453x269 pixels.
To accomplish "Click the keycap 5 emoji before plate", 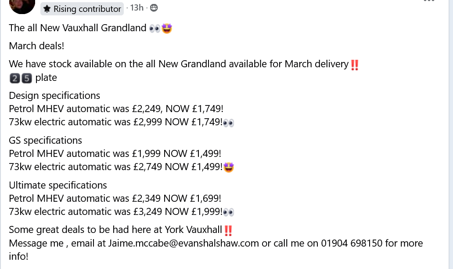I will [x=26, y=78].
